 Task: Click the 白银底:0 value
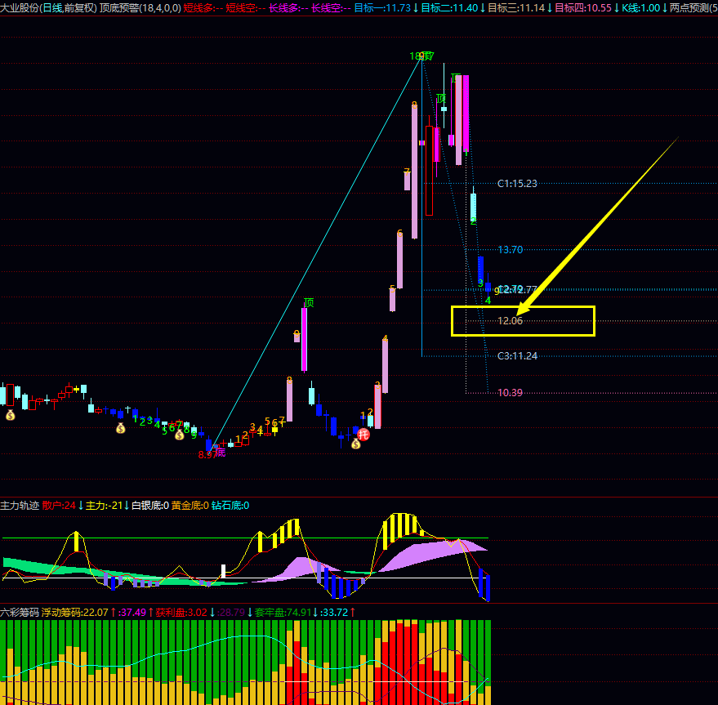150,506
